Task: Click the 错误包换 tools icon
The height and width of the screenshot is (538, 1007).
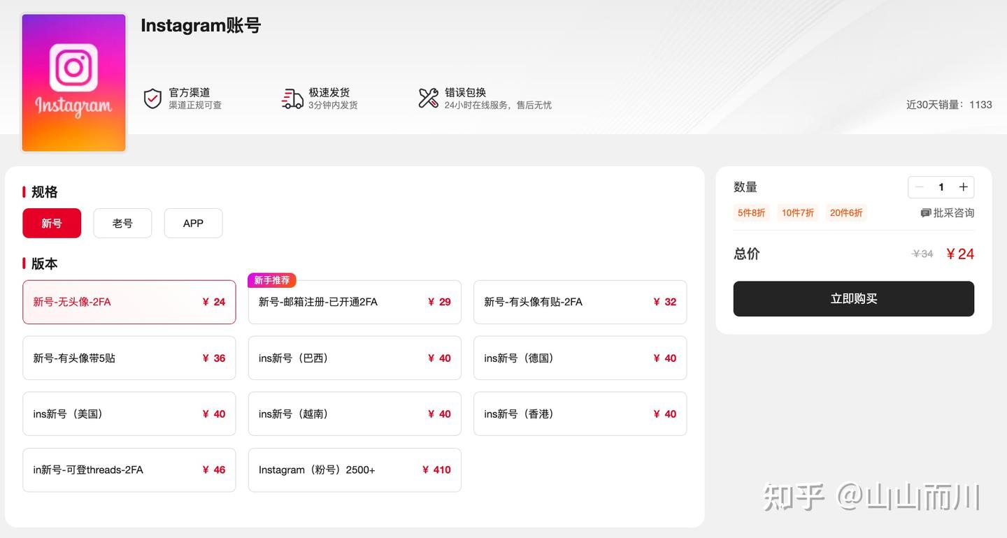Action: pyautogui.click(x=428, y=98)
